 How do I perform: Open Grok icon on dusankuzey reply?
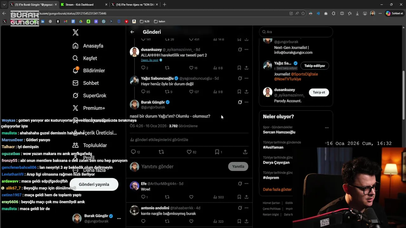(x=240, y=49)
